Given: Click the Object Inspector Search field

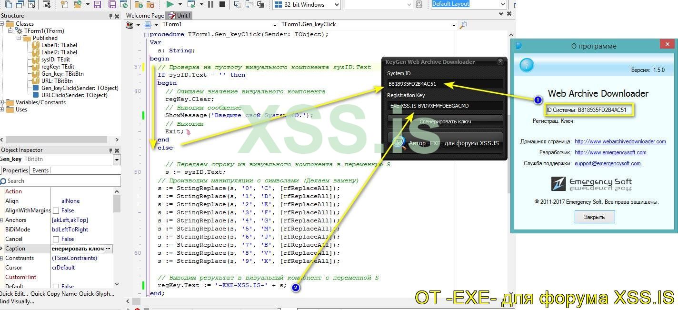Looking at the screenshot, I should [60, 181].
